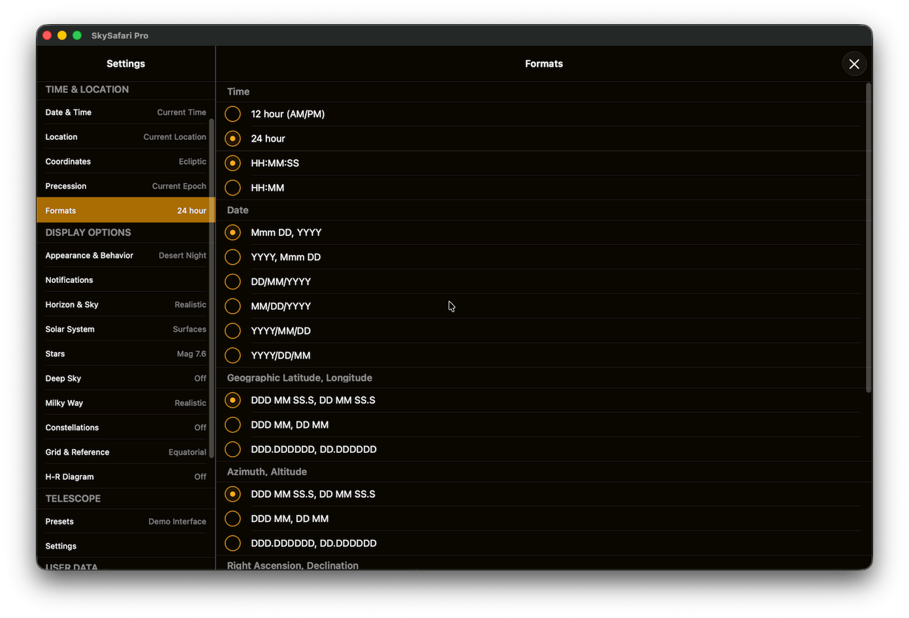Viewport: 909px width, 618px height.
Task: Go to Coordinates settings
Action: [x=125, y=161]
